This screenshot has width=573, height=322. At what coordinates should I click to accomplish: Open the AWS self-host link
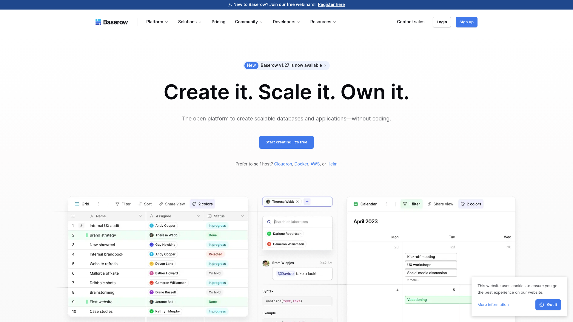pos(315,164)
